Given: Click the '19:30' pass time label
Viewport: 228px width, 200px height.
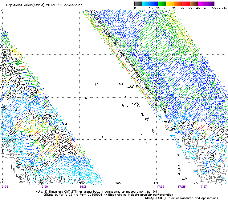Looking at the screenshot, I should tap(44, 187).
